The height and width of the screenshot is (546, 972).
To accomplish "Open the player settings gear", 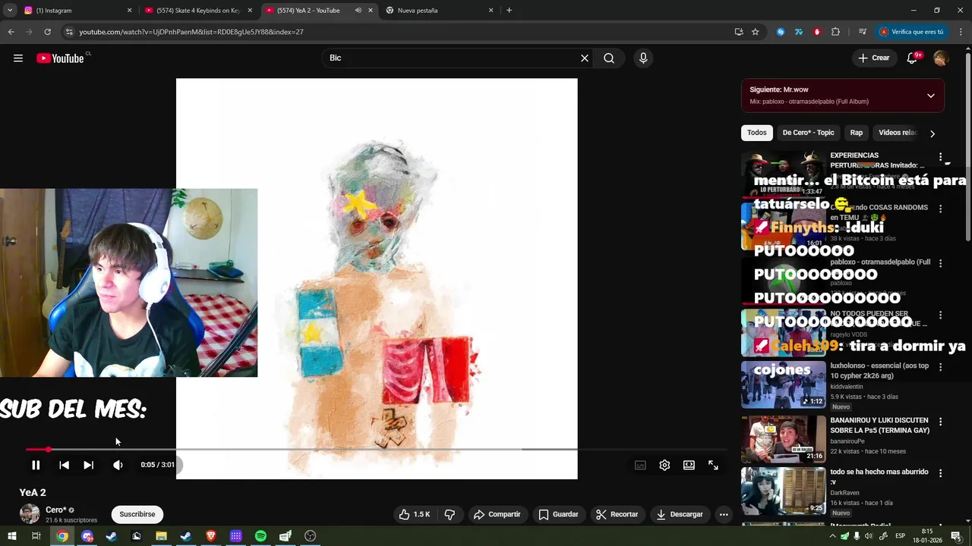I will pyautogui.click(x=664, y=465).
